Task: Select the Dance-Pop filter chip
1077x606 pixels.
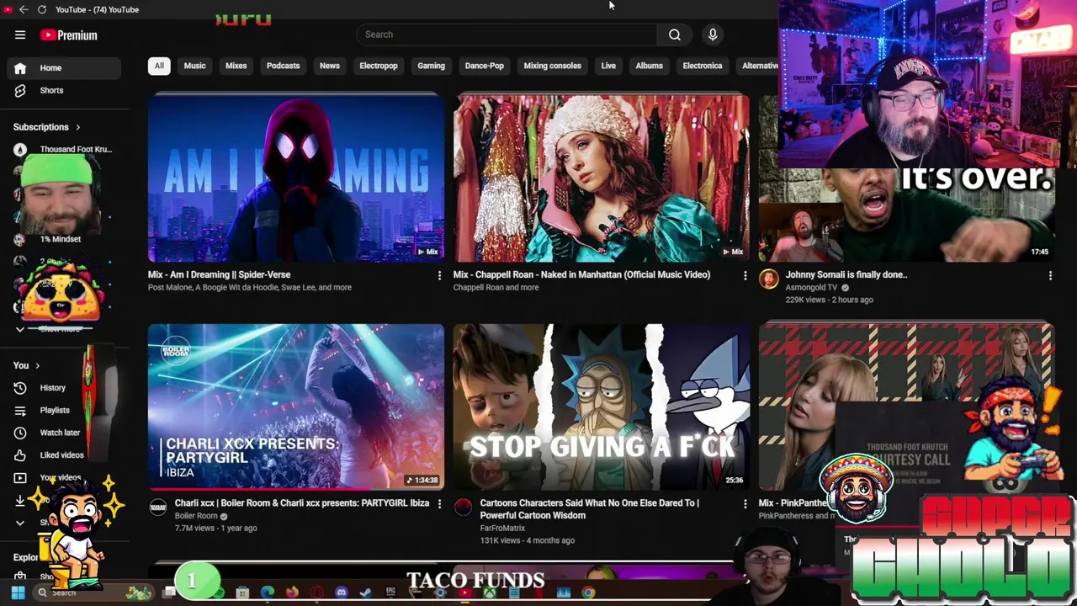Action: [485, 66]
